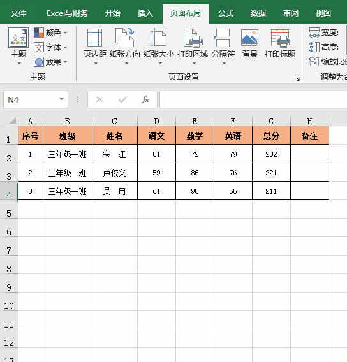Switch to the 公式 ribbon tab

point(226,13)
